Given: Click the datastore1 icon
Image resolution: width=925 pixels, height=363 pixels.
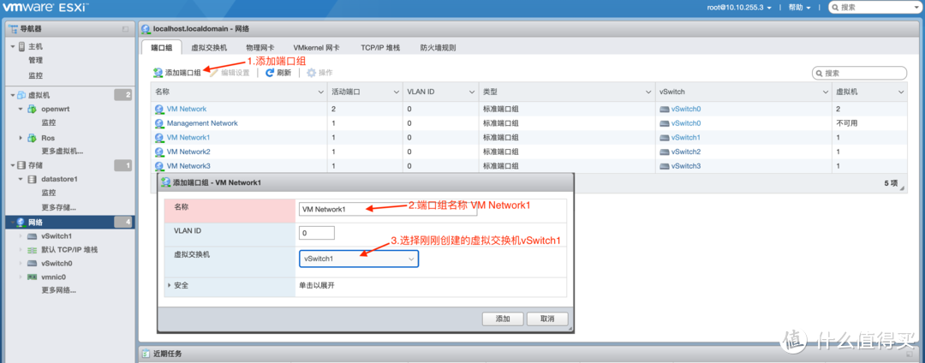Looking at the screenshot, I should pyautogui.click(x=33, y=179).
